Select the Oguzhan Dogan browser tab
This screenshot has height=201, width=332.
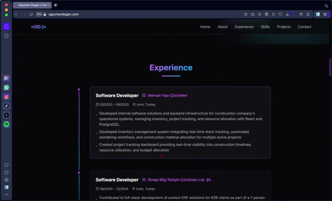coord(32,5)
